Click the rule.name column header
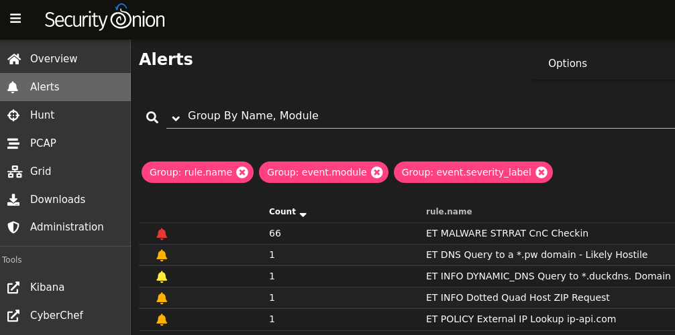The image size is (675, 335). pos(449,212)
